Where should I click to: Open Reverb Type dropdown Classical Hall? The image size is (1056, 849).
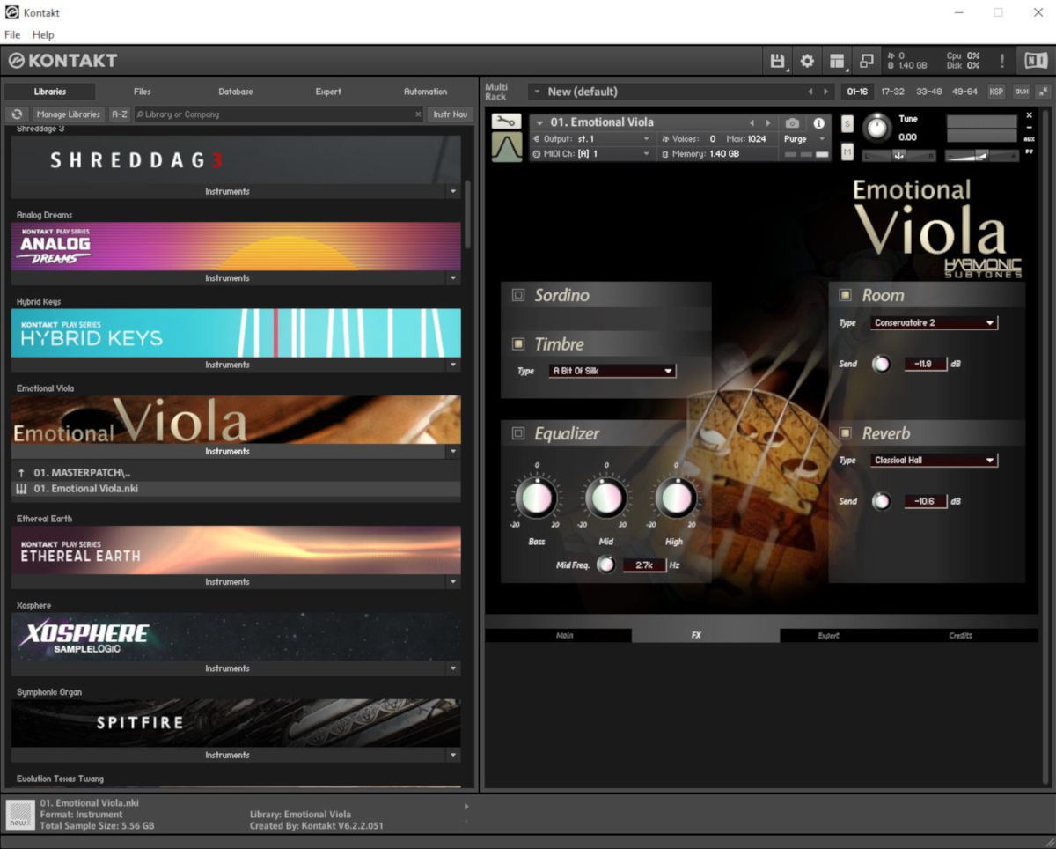coord(934,460)
